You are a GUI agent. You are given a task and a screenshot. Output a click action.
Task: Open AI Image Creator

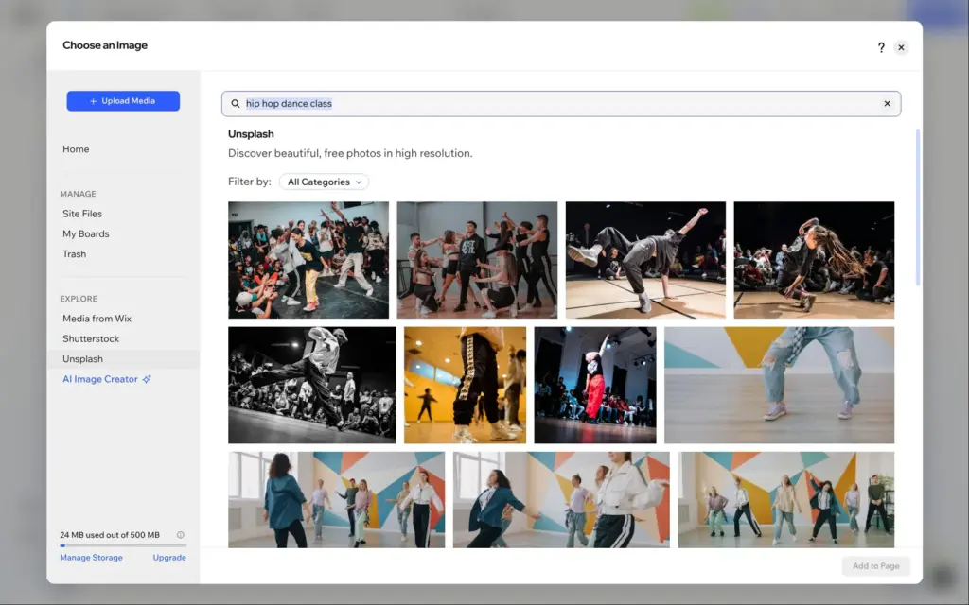[100, 379]
